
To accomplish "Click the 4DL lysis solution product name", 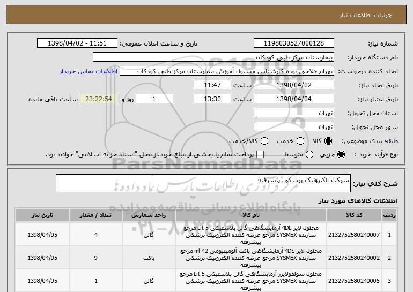I will [251, 235].
